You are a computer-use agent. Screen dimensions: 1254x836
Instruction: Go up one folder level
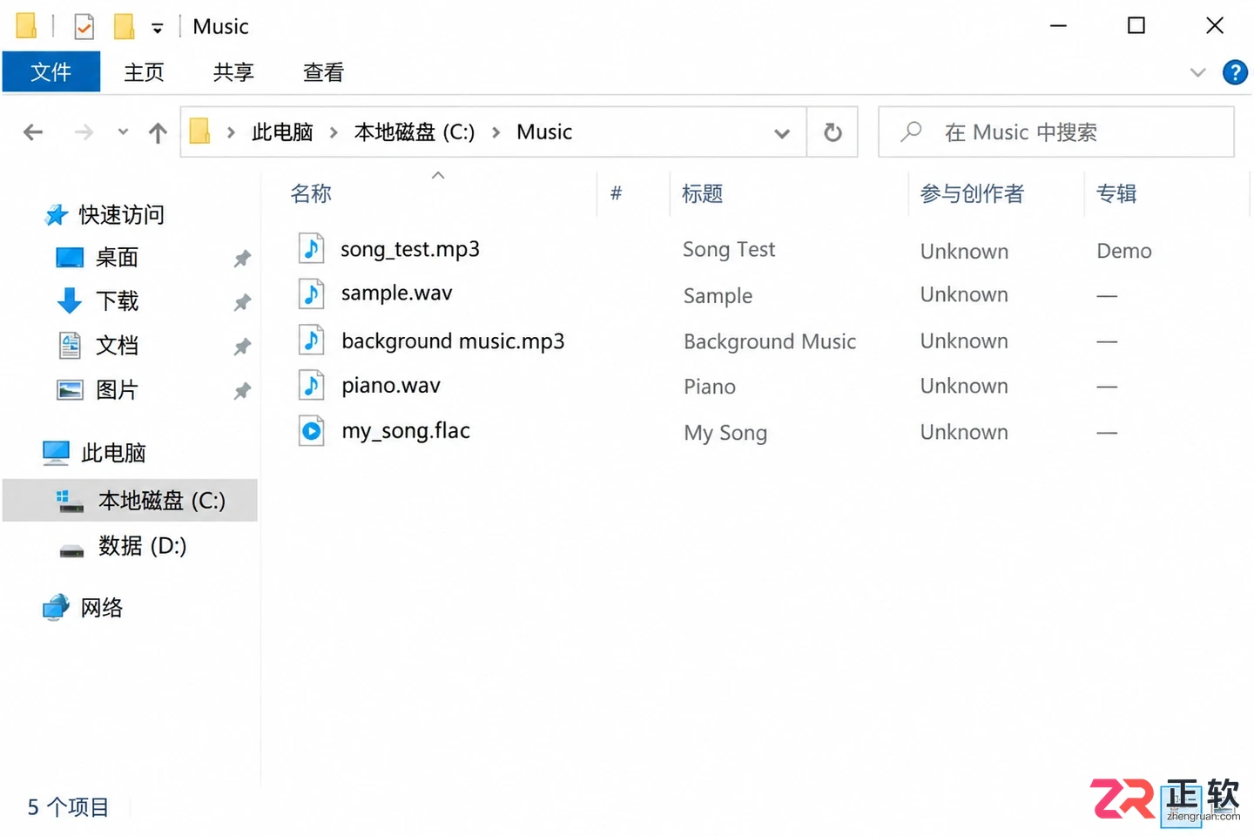158,132
